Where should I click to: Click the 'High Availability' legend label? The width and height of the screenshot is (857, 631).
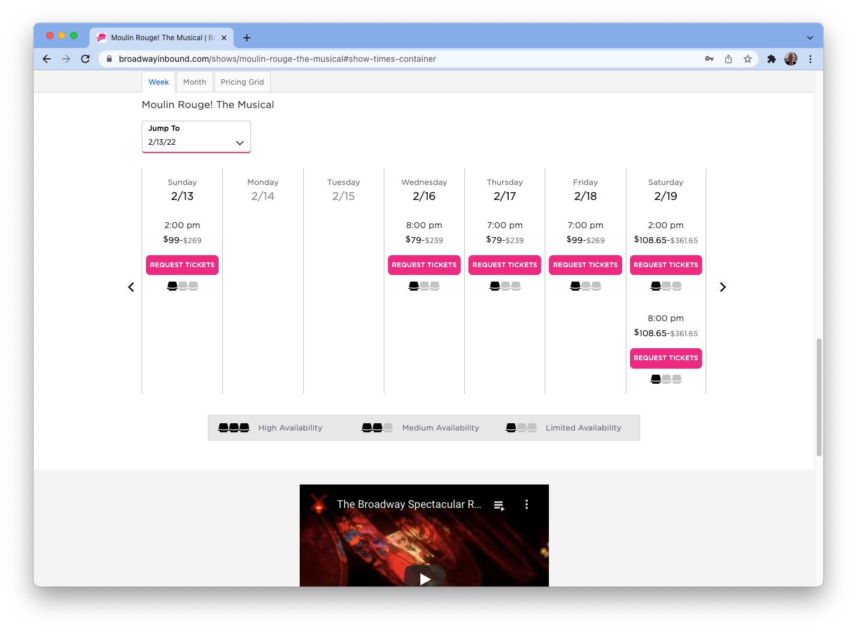click(291, 428)
